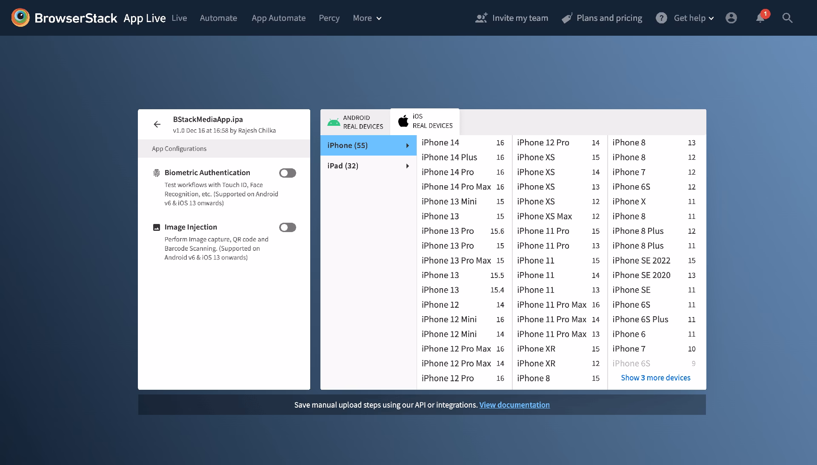817x465 pixels.
Task: Open the App Automate menu item
Action: coord(278,18)
